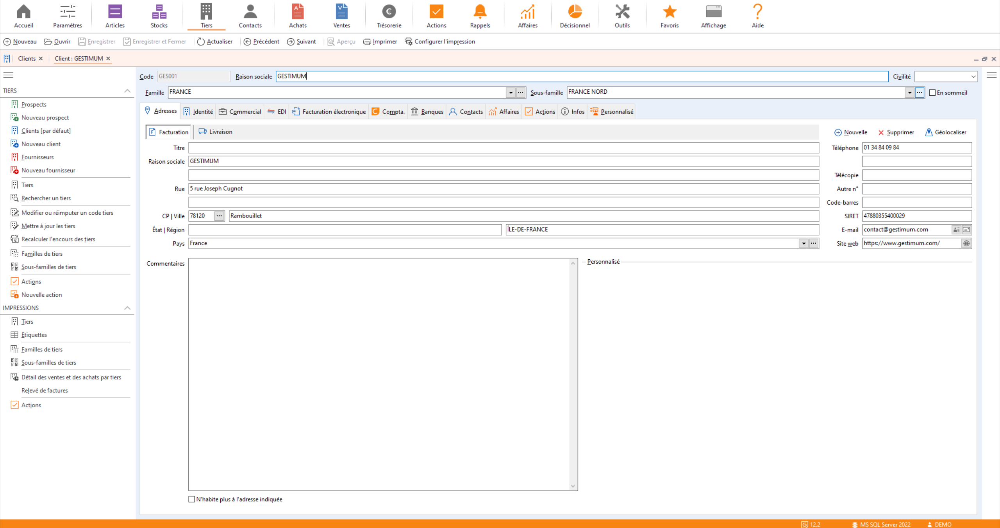Check N'habite plus à l'adresse indiquée
Viewport: 1000px width, 528px height.
coord(192,499)
